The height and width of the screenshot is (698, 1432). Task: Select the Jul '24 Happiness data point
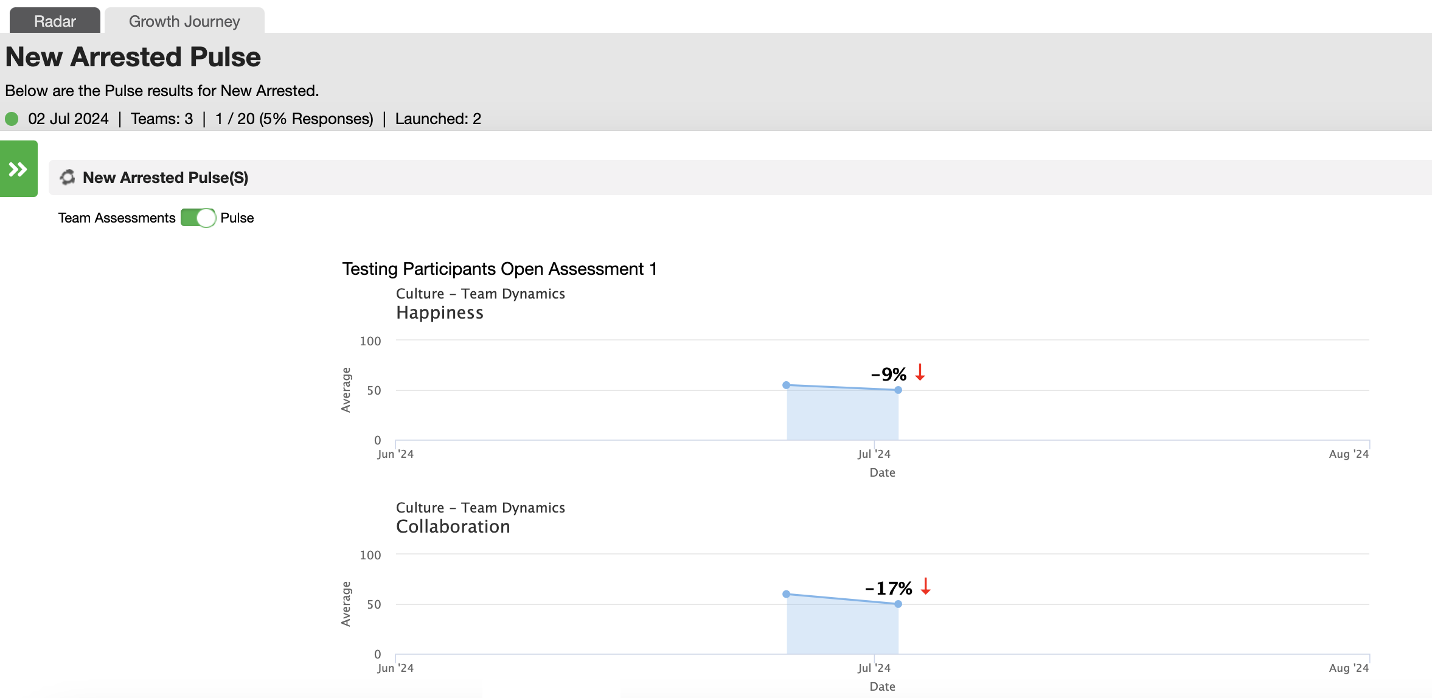pyautogui.click(x=898, y=390)
